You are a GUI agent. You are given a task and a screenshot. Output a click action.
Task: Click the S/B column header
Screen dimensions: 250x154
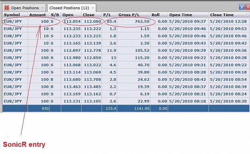[55, 15]
